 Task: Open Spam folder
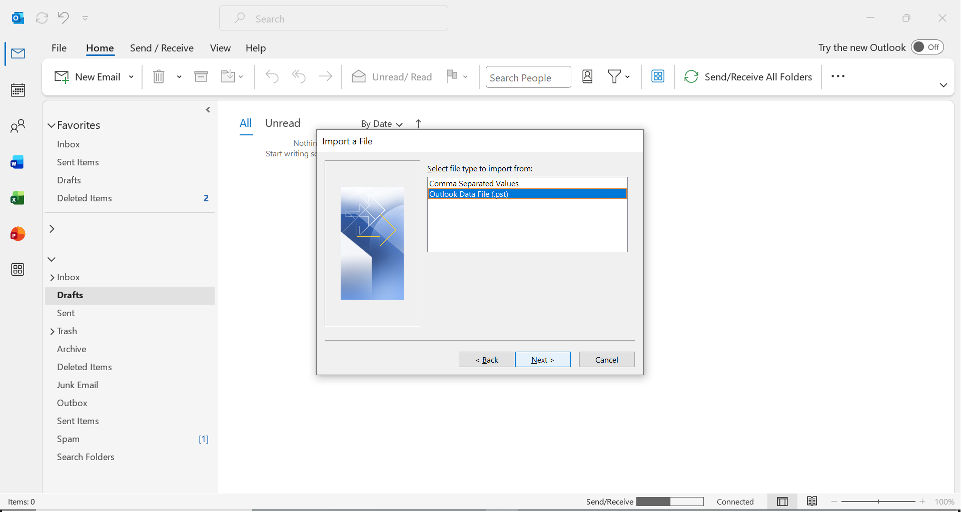pos(130,439)
